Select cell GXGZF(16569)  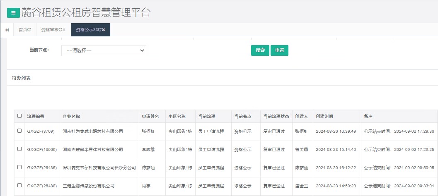[x=42, y=149]
